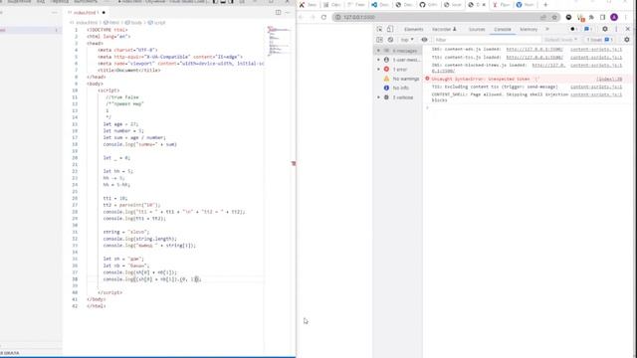637x358 pixels.
Task: Open the browser side panel icon
Action: [x=602, y=17]
